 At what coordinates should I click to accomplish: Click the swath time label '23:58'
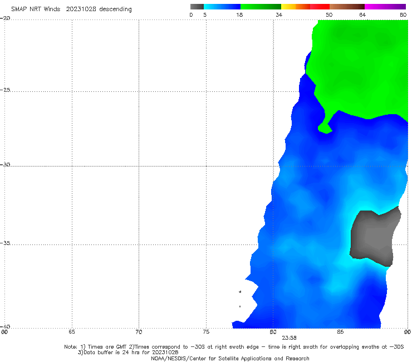(289, 338)
